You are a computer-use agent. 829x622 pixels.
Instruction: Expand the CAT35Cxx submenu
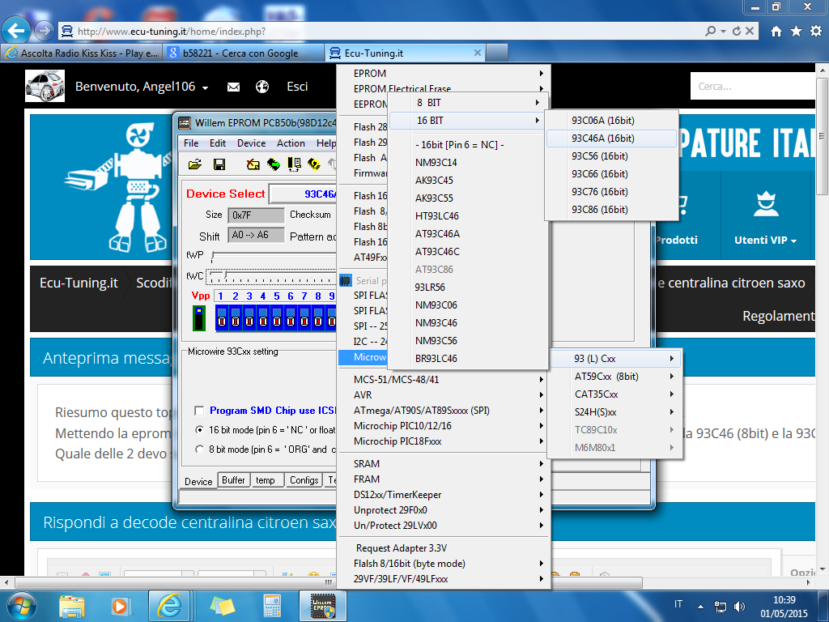tap(615, 394)
